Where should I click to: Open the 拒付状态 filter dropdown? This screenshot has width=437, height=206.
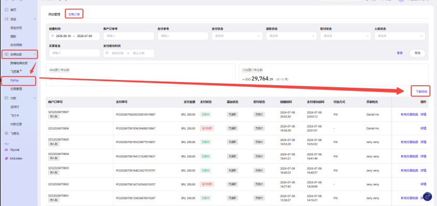point(345,36)
